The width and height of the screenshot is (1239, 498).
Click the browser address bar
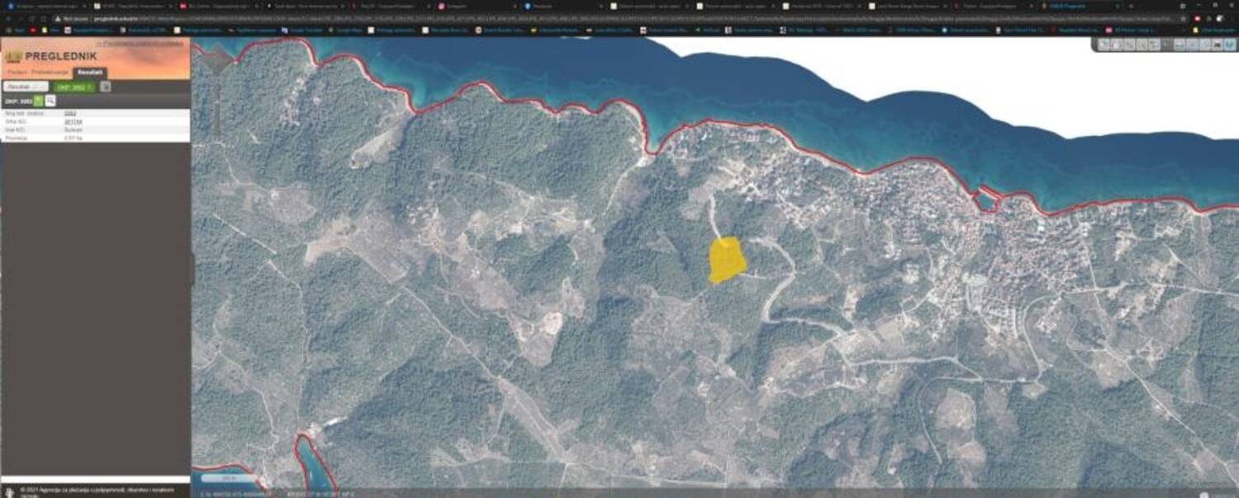[x=578, y=18]
